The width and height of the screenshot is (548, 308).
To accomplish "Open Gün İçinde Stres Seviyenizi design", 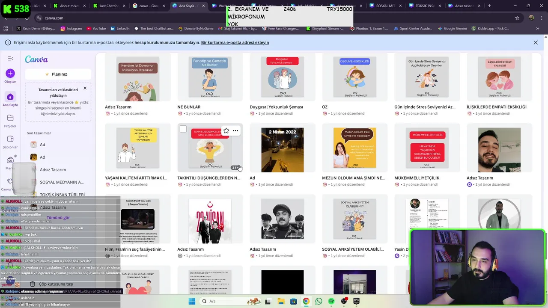I will point(427,77).
